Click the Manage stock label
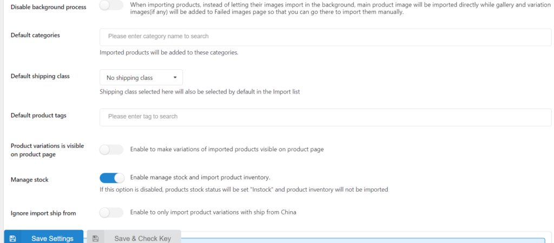The width and height of the screenshot is (554, 243). 30,179
